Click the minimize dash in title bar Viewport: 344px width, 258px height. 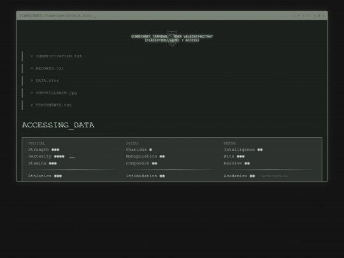[299, 15]
